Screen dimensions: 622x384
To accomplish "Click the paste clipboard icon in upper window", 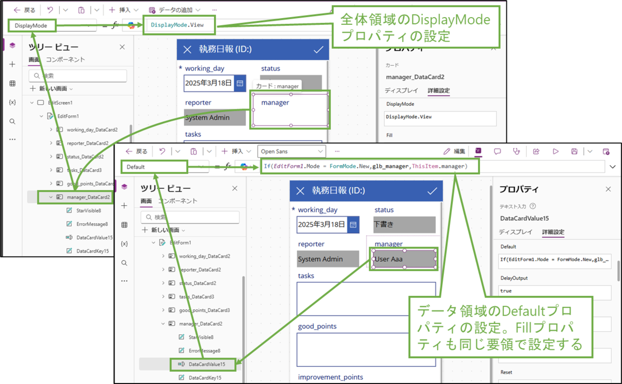I will 81,10.
